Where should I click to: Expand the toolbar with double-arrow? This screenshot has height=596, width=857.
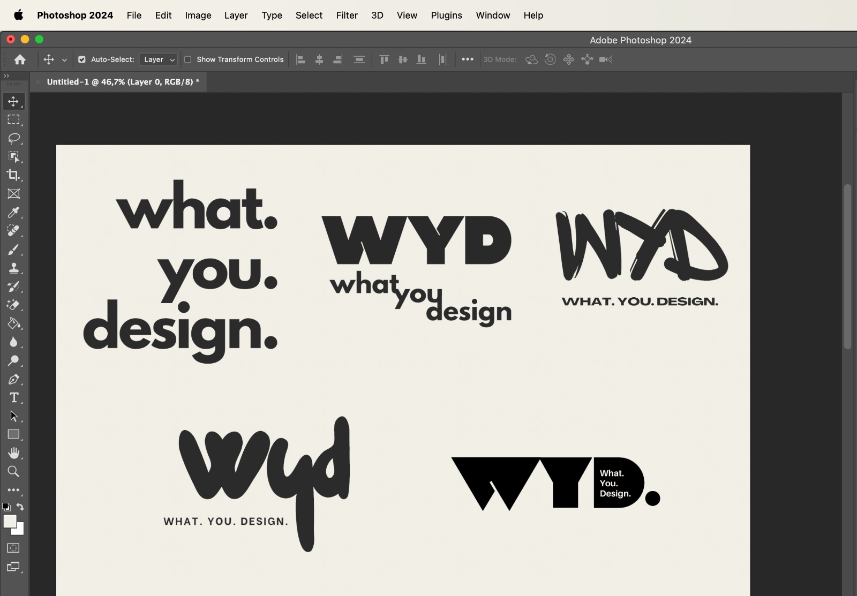(x=6, y=76)
